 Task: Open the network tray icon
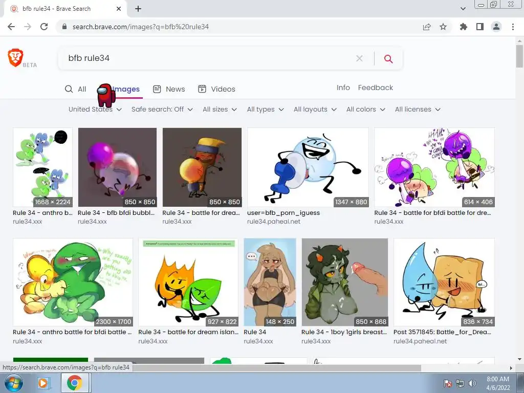point(460,383)
